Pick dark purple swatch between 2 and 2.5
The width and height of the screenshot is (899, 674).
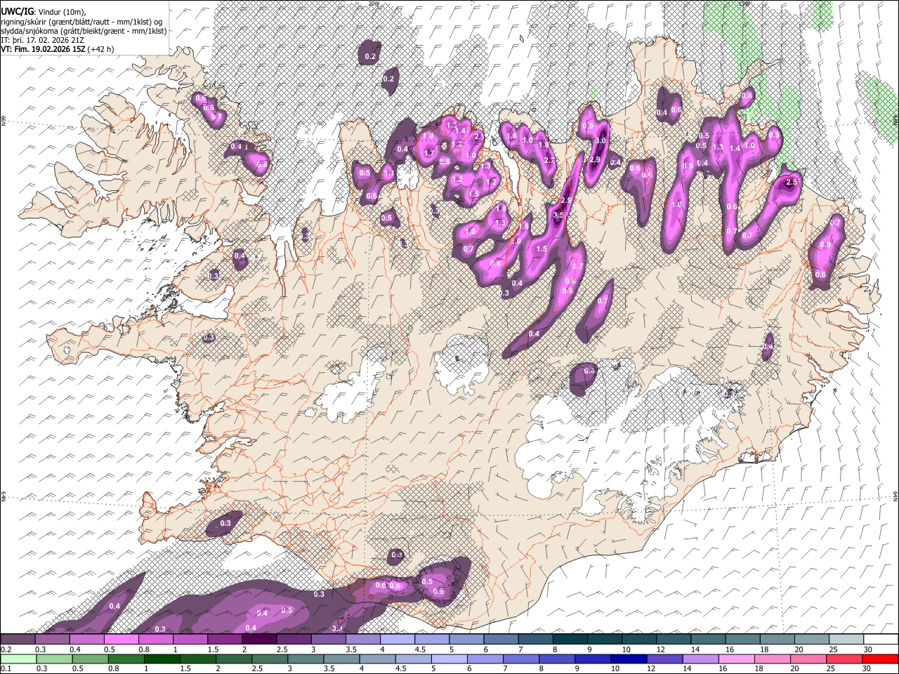coord(259,640)
